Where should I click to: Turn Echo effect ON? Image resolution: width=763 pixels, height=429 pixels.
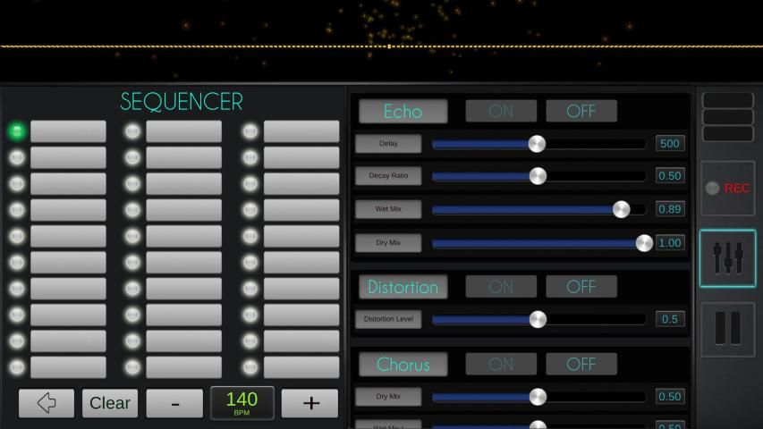501,111
